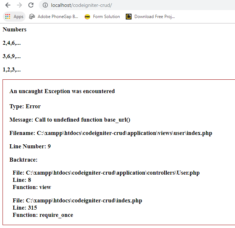Click the 2,4,6,... text line

pos(12,43)
